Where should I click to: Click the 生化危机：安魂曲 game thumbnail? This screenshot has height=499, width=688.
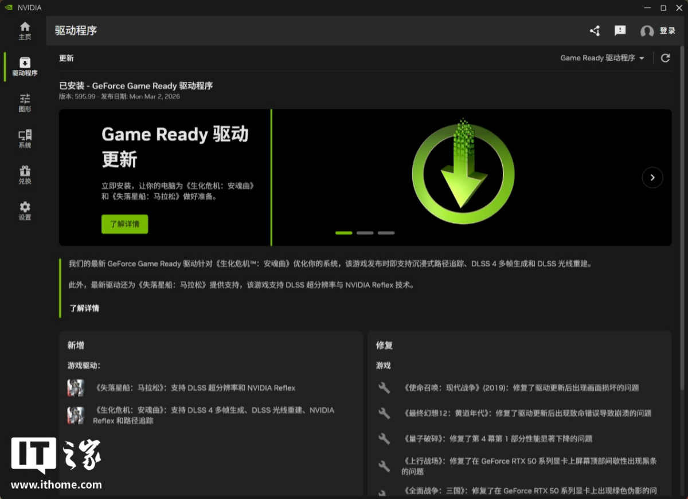(76, 415)
